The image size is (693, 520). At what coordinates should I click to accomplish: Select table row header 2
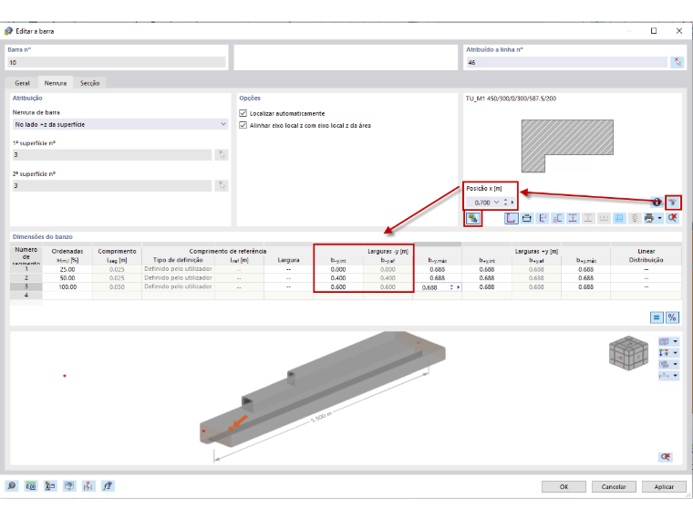(x=26, y=278)
